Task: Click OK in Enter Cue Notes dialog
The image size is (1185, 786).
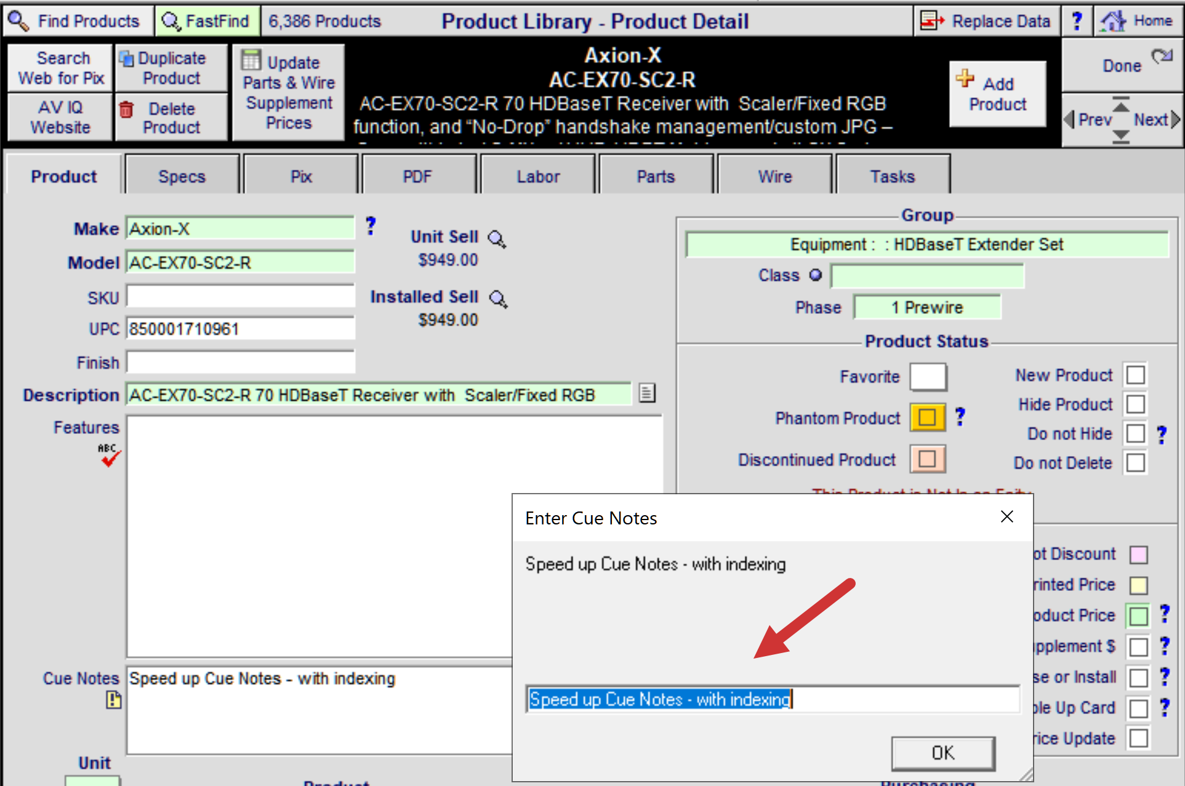Action: coord(942,753)
